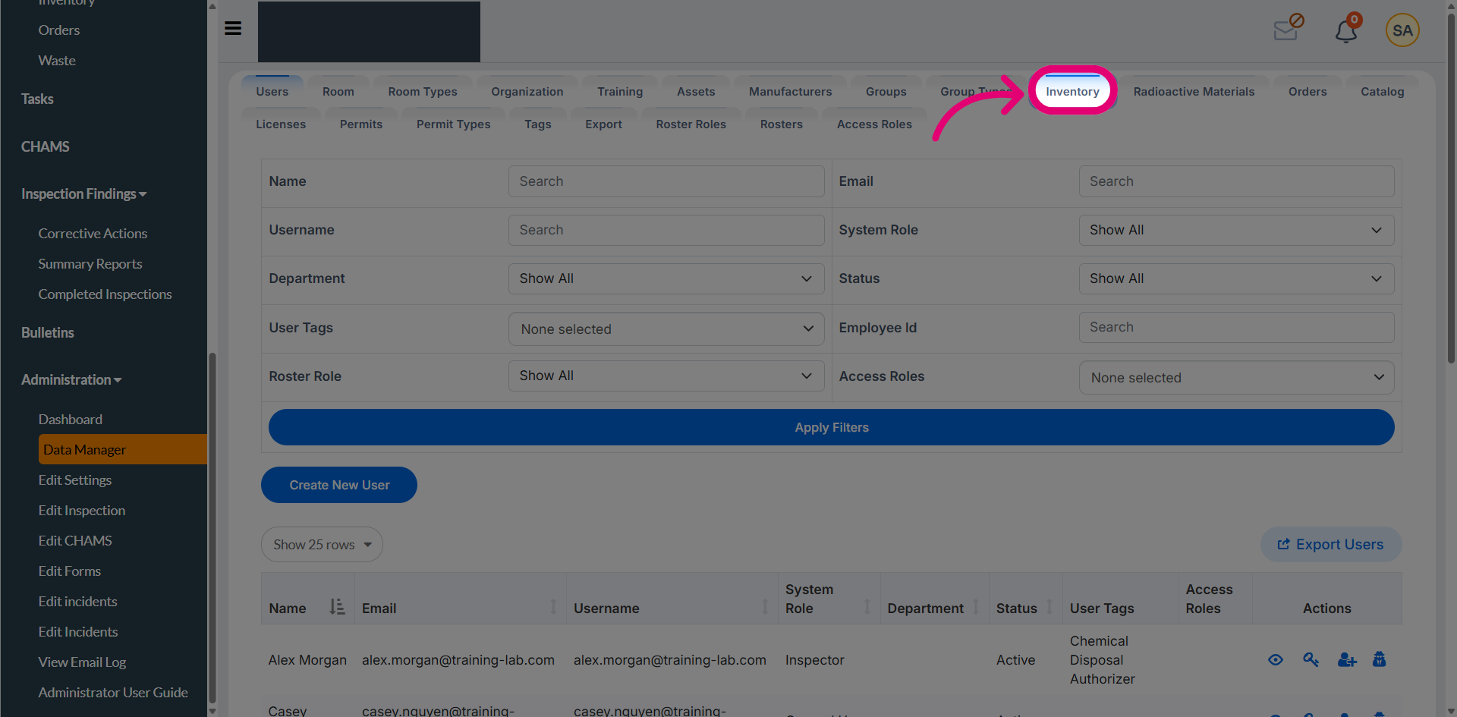Open the Department filter dropdown

[x=666, y=278]
